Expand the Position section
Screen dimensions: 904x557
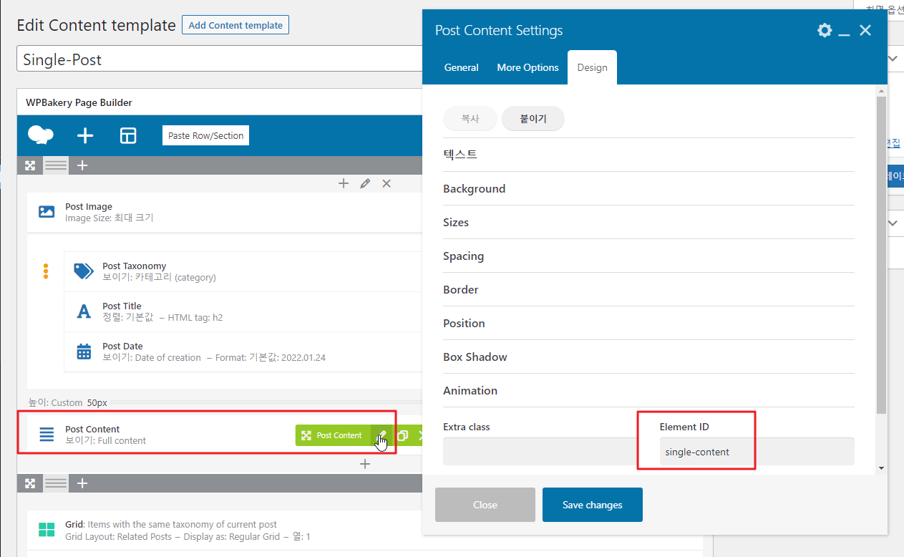pos(648,323)
